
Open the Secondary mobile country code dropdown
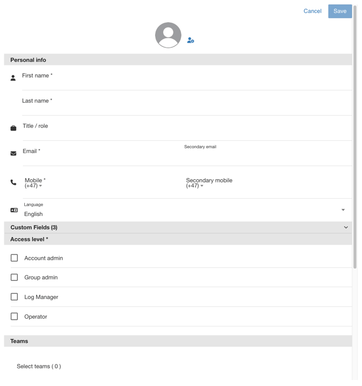[195, 186]
